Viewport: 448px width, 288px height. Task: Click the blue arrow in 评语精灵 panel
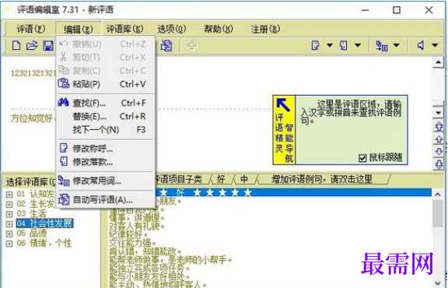pos(283,105)
